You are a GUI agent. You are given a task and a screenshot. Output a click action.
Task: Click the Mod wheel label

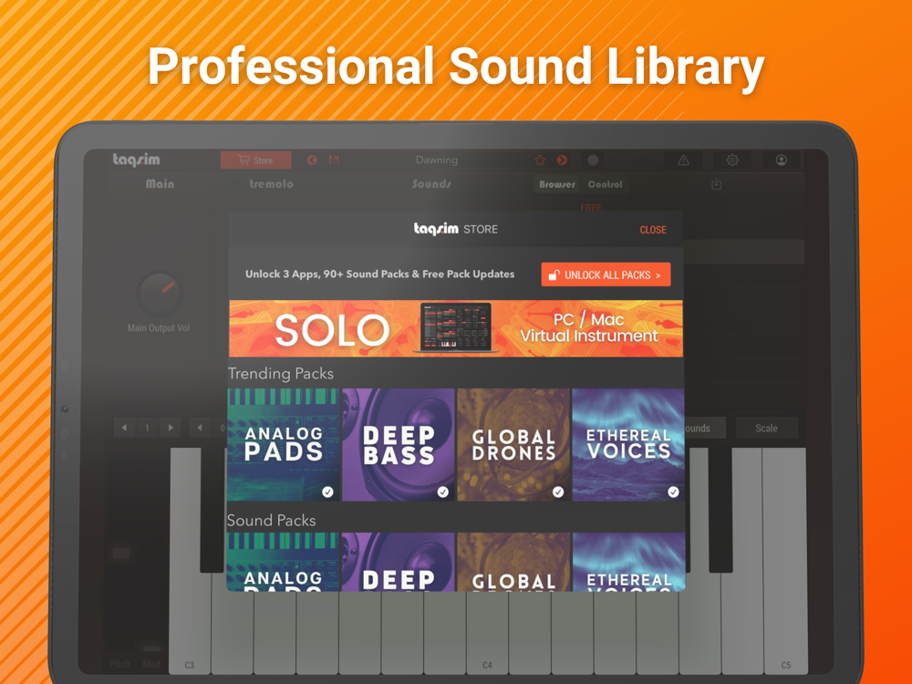coord(151,664)
